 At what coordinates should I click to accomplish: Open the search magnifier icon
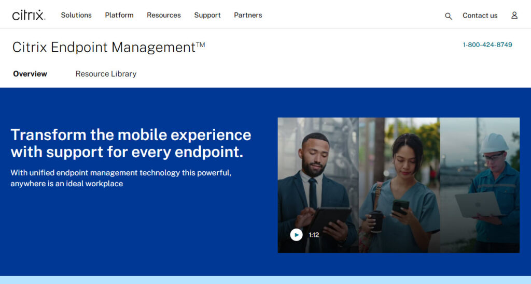[449, 16]
